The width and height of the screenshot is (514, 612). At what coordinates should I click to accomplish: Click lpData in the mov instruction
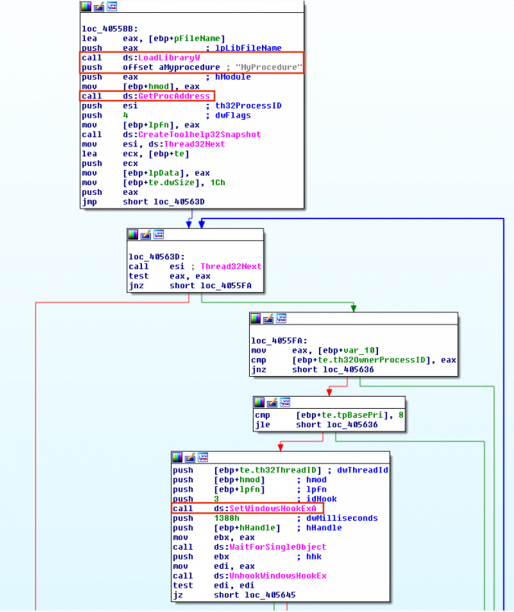164,173
